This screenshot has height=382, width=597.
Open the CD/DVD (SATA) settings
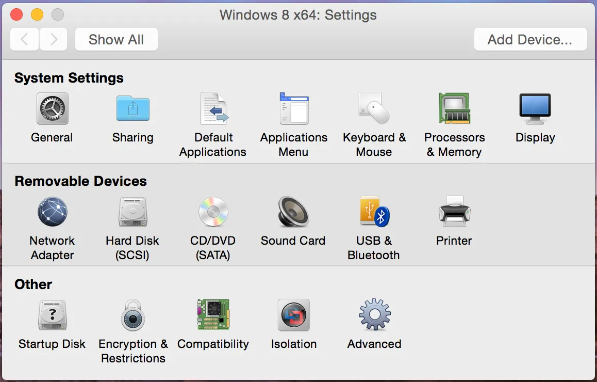point(213,212)
